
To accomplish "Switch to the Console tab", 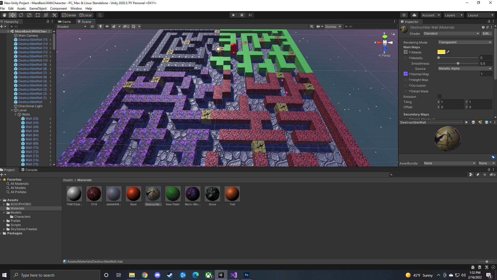I will pos(29,170).
